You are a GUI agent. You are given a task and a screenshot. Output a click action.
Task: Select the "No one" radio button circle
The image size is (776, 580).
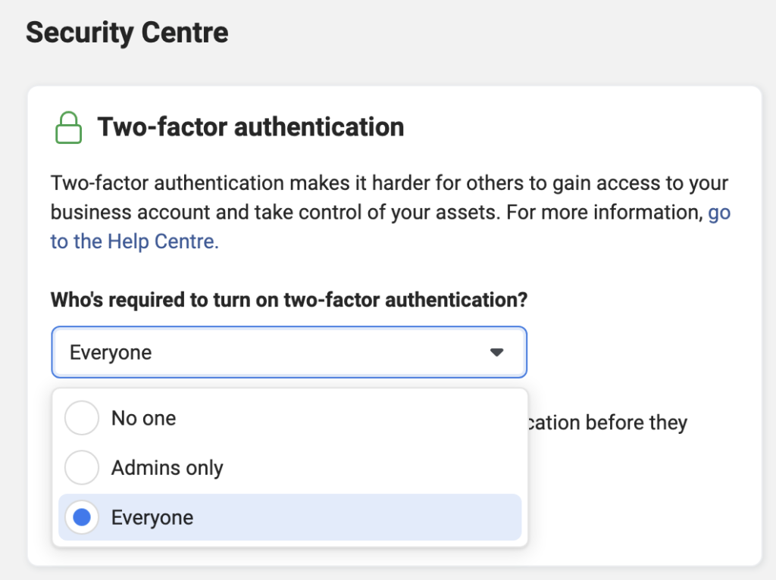coord(82,418)
